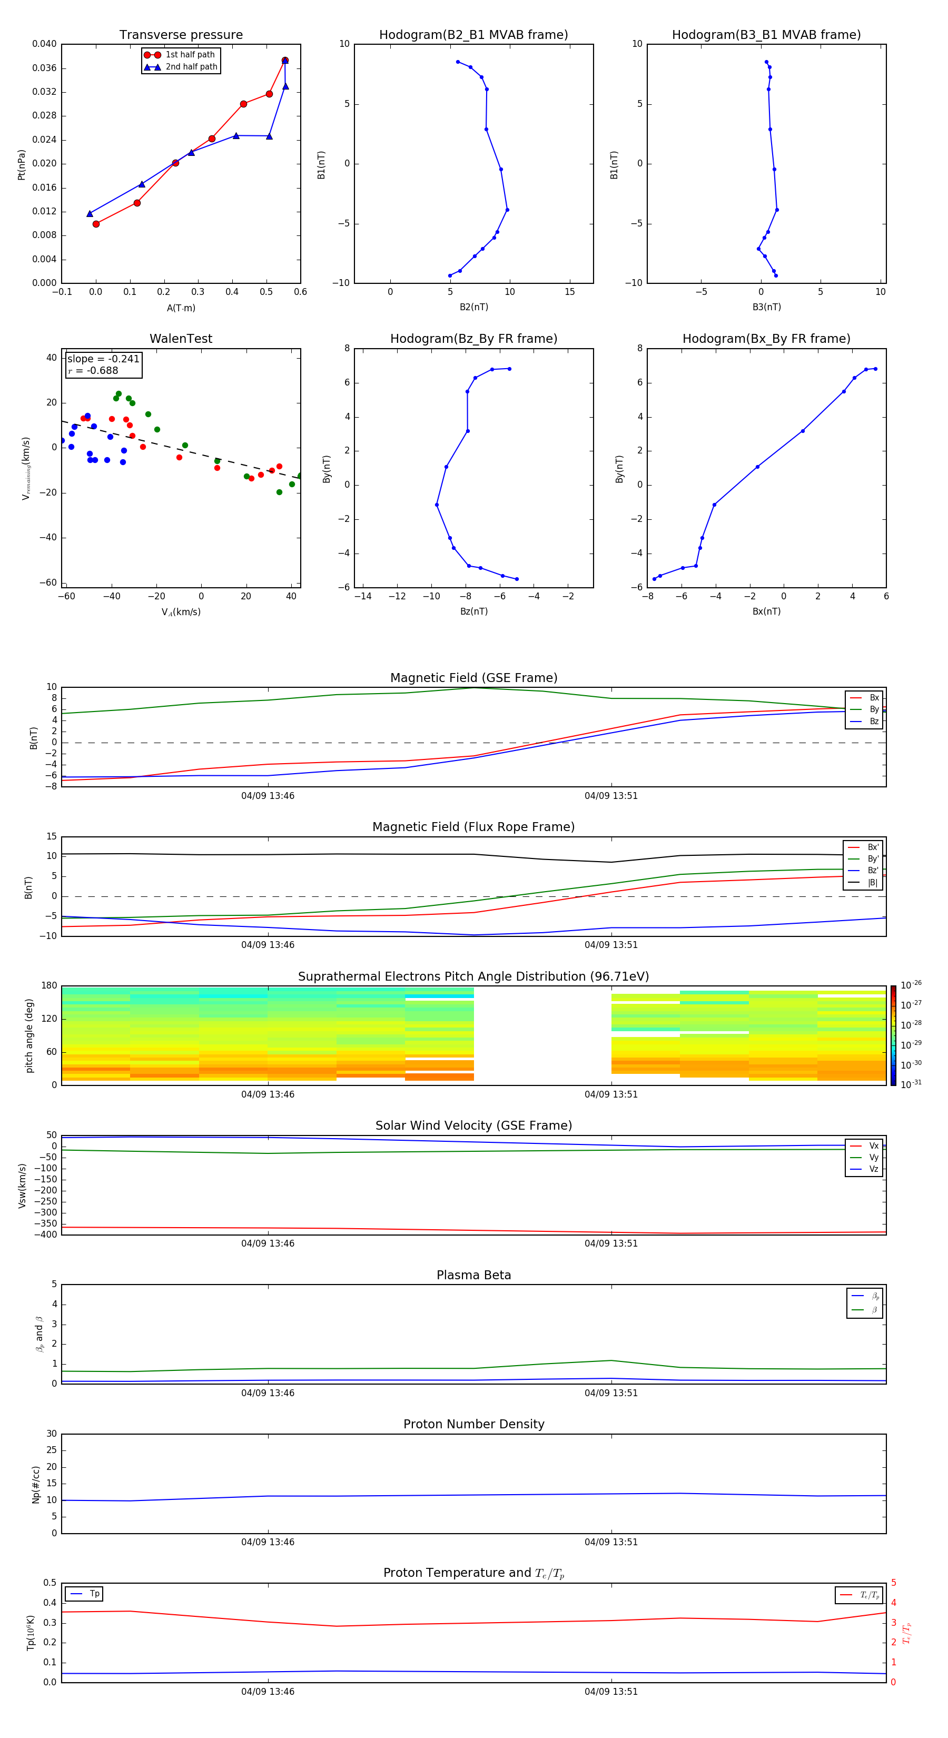Click the dashed regression line in WalenTest
The image size is (948, 1738).
(181, 450)
